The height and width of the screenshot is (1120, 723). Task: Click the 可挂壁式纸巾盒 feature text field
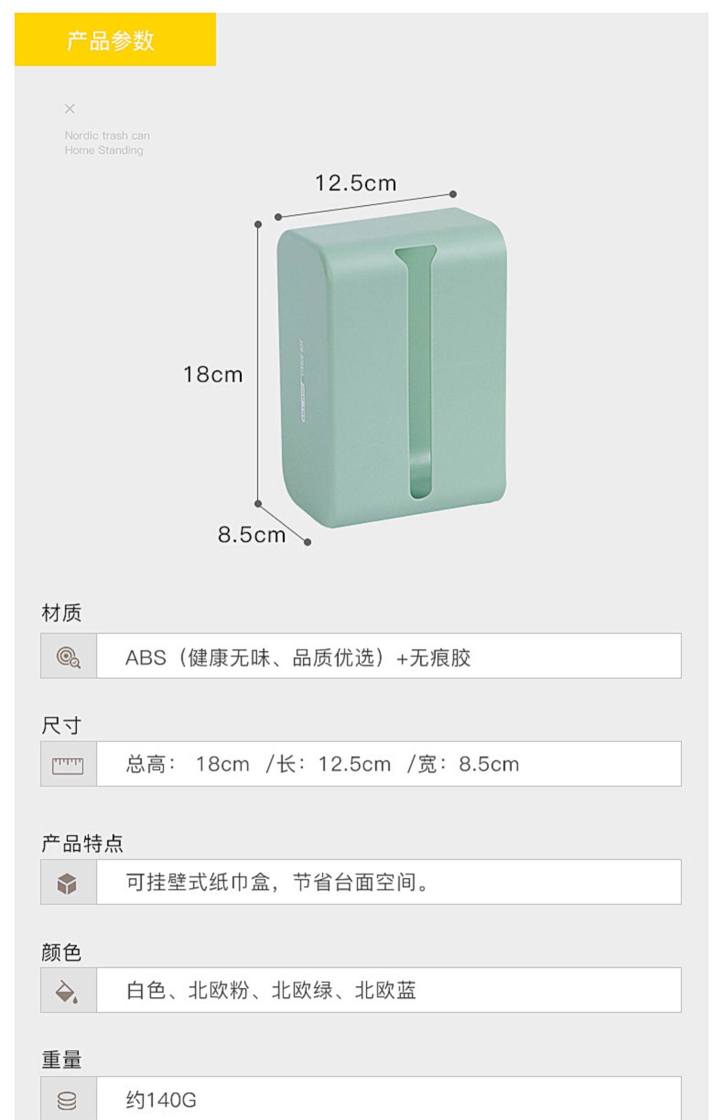click(x=388, y=883)
